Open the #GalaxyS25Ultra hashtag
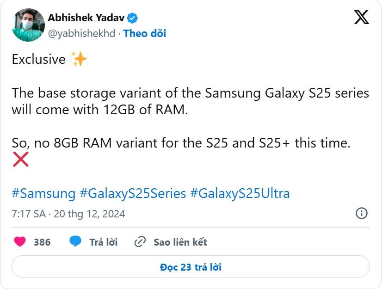The height and width of the screenshot is (290, 382). click(x=240, y=193)
